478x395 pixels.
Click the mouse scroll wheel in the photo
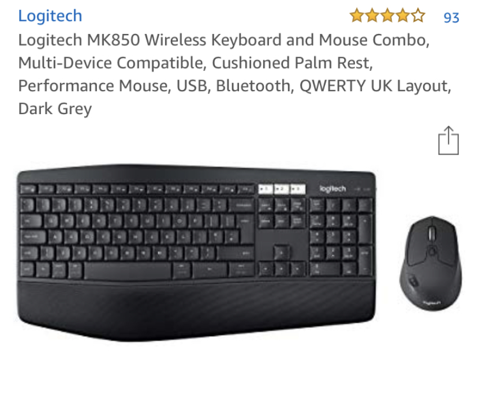(432, 234)
